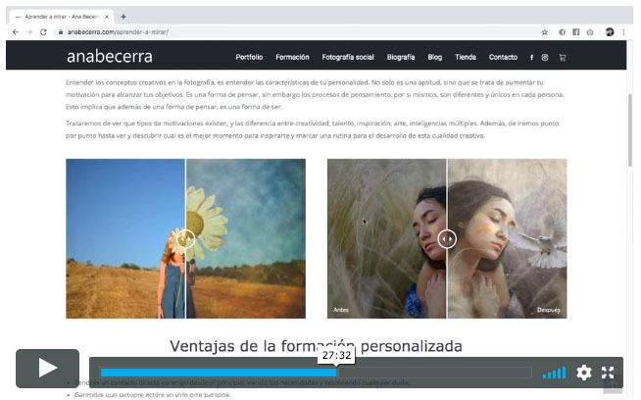This screenshot has width=641, height=400.
Task: Go back with browser back arrow
Action: tap(15, 31)
